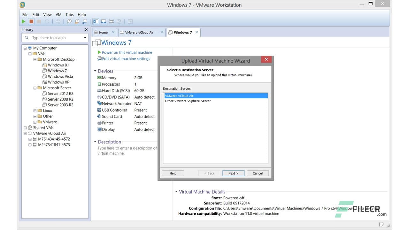This screenshot has width=409, height=230.
Task: Open Sound Card settings via its icon
Action: coord(99,116)
